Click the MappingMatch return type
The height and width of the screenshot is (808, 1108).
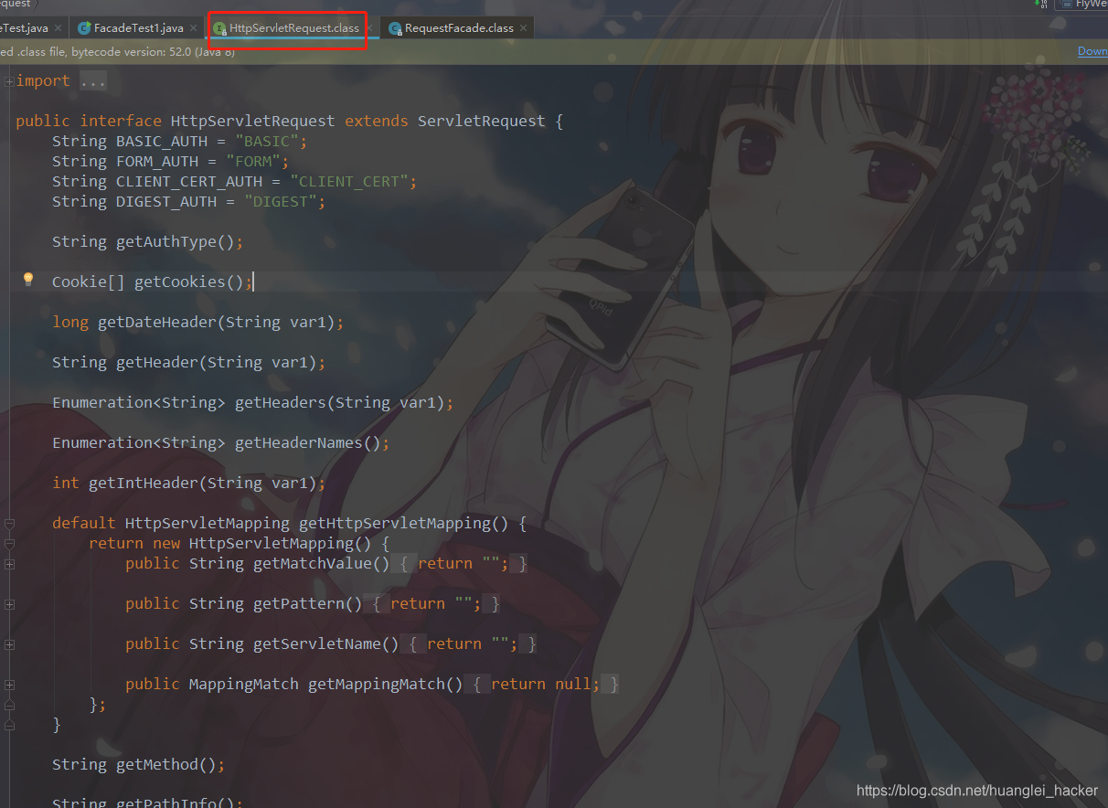(x=244, y=684)
